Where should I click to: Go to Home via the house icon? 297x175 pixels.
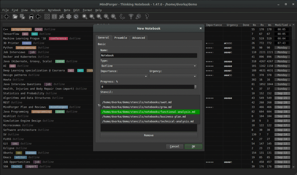pyautogui.click(x=31, y=17)
